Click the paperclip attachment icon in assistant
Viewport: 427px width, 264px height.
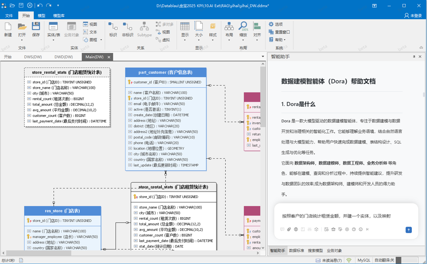coord(289,229)
